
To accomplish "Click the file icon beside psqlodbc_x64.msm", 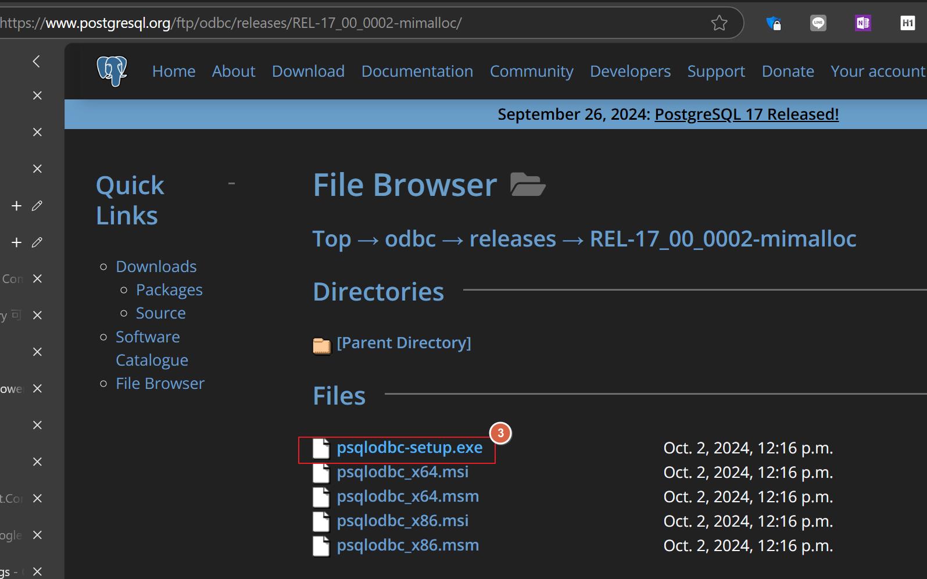I will pyautogui.click(x=321, y=497).
